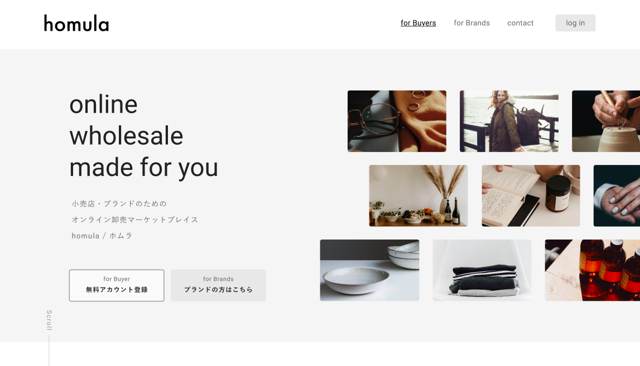Click the online wholesale made for you headline

pyautogui.click(x=143, y=136)
